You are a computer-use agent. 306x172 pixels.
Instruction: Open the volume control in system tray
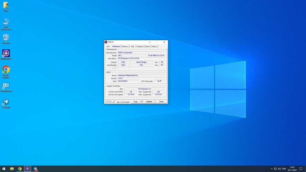[279, 169]
